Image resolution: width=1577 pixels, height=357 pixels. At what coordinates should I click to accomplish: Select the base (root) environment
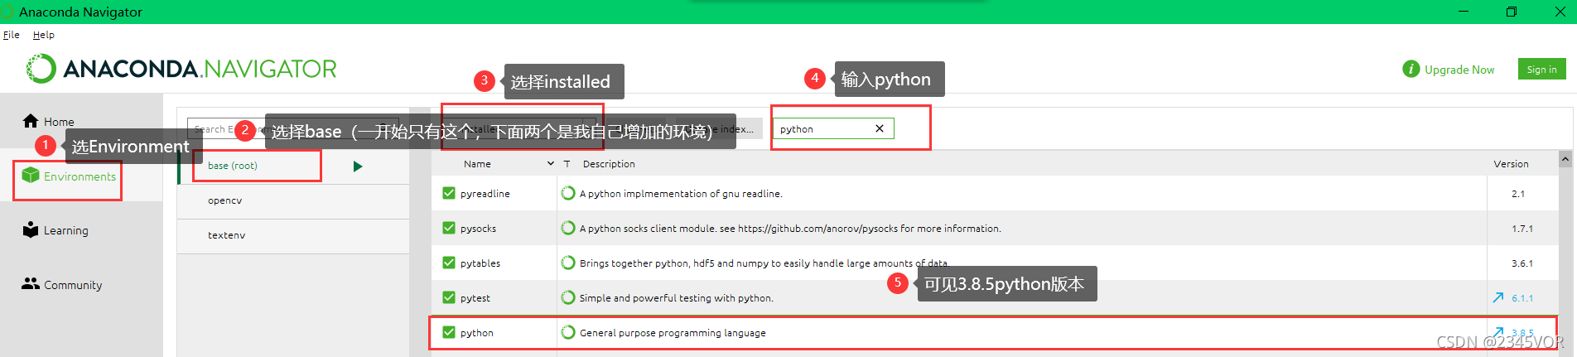point(233,166)
